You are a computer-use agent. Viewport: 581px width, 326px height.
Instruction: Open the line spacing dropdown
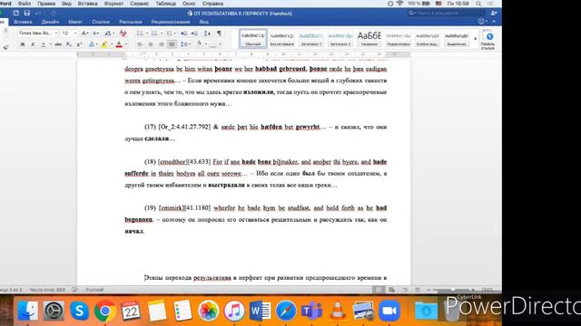pyautogui.click(x=185, y=44)
